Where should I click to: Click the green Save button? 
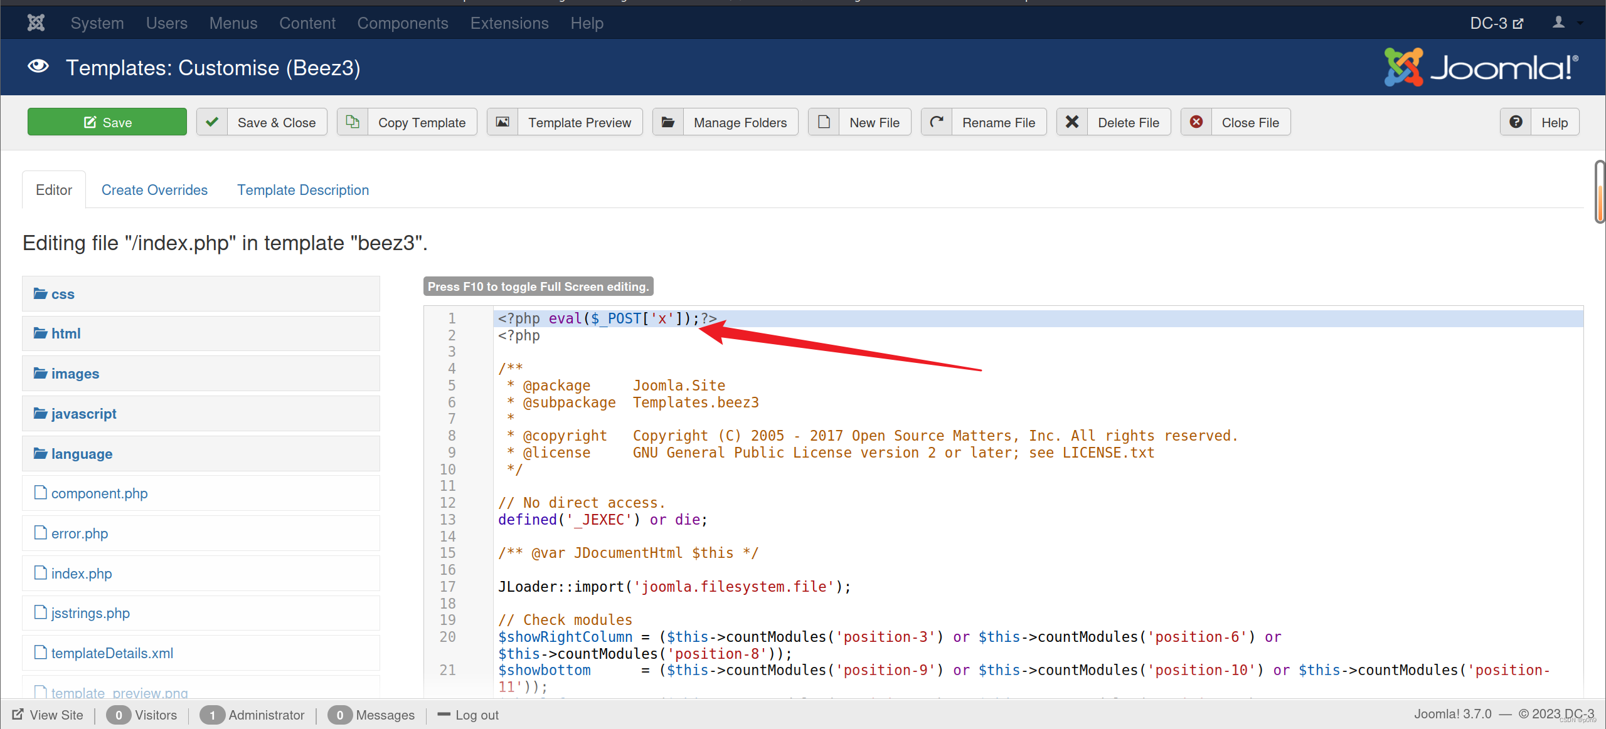[107, 122]
